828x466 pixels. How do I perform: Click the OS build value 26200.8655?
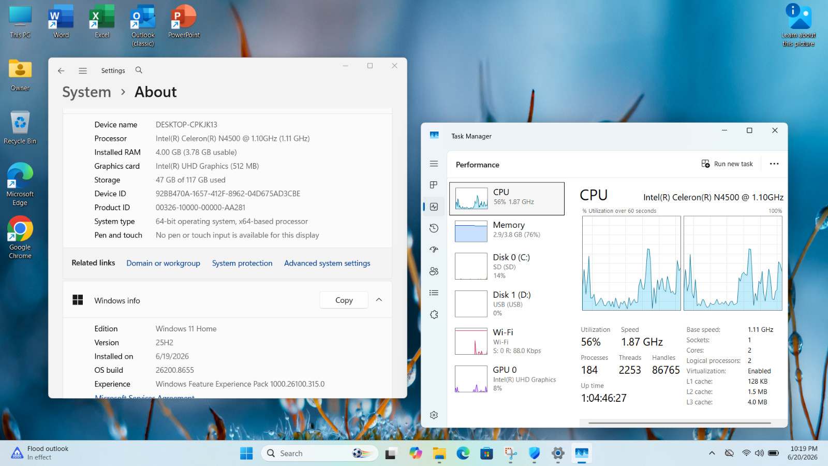point(175,370)
